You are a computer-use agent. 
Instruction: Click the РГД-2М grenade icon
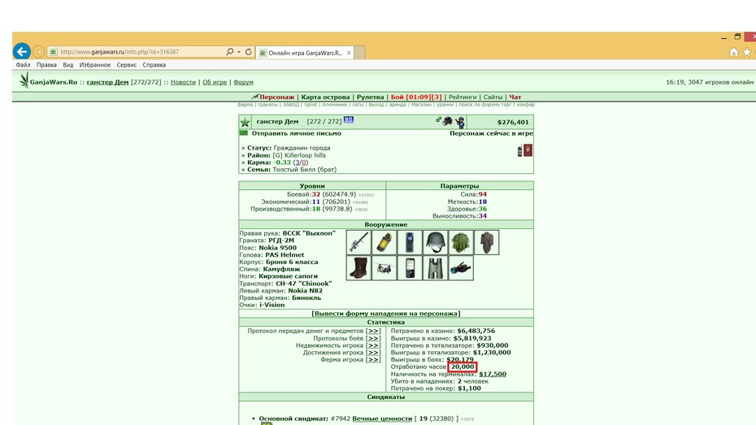point(385,242)
